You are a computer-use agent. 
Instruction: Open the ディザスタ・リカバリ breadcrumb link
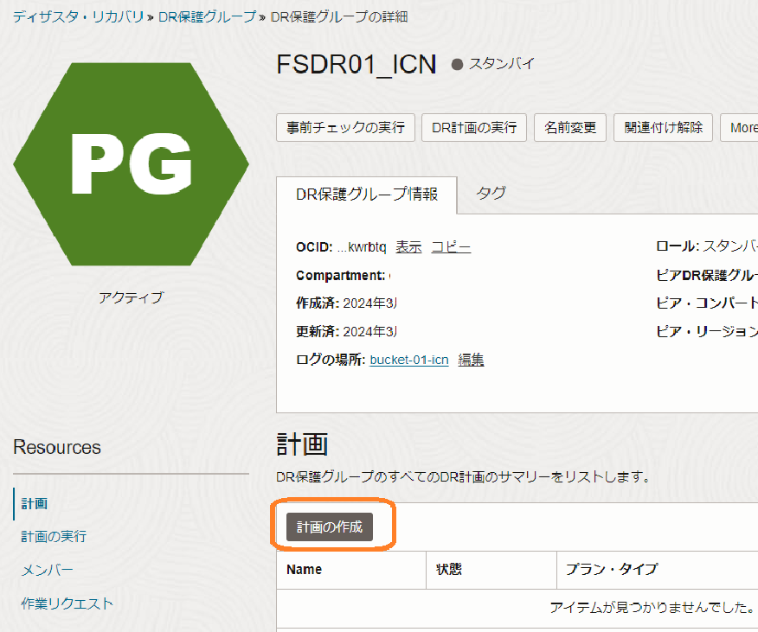coord(78,16)
